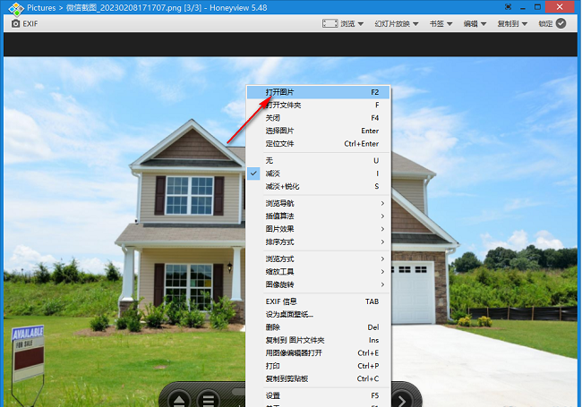Select the 减淡+锐化 filter option
582x407 pixels.
[282, 187]
